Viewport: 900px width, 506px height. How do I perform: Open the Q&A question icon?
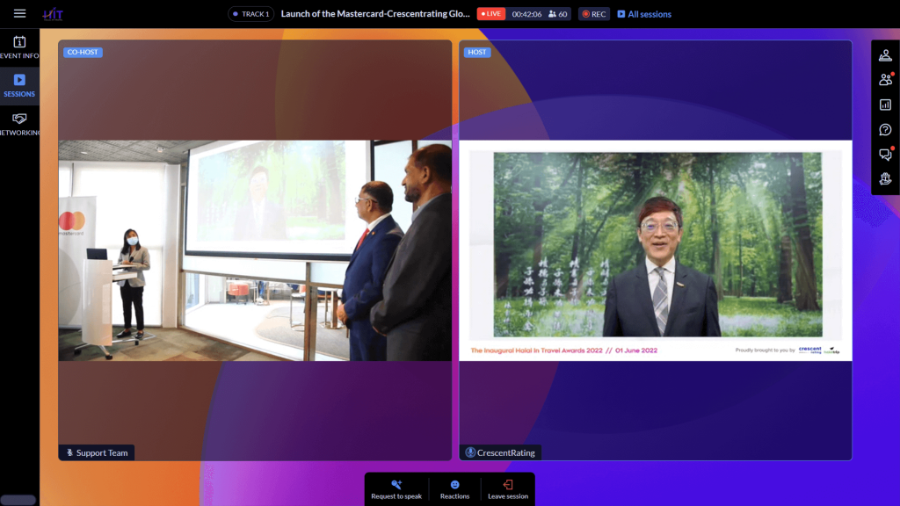(885, 130)
